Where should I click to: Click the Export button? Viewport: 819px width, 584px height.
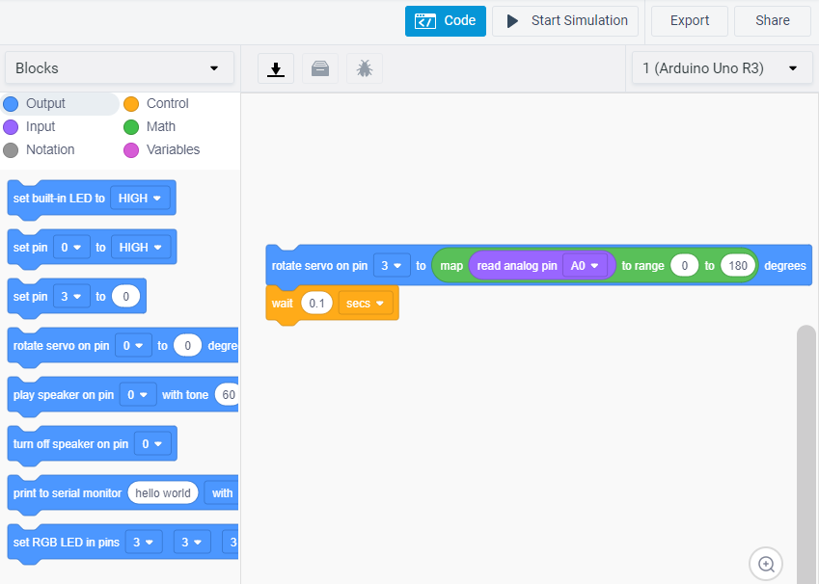coord(690,21)
